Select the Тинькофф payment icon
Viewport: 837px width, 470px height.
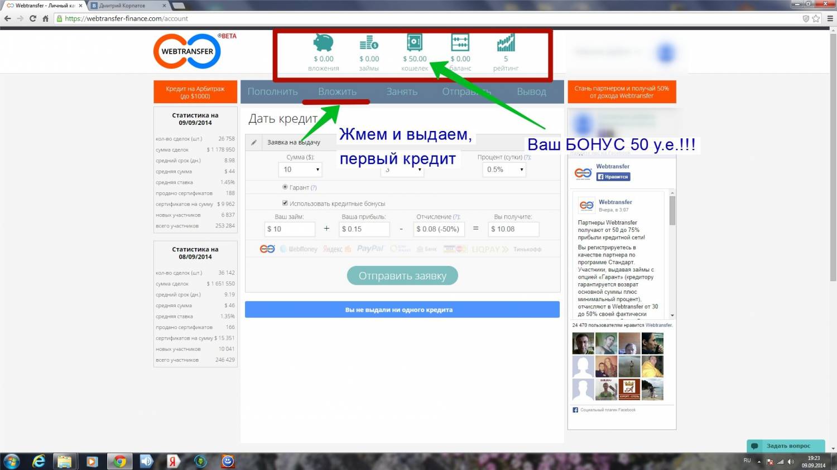527,249
